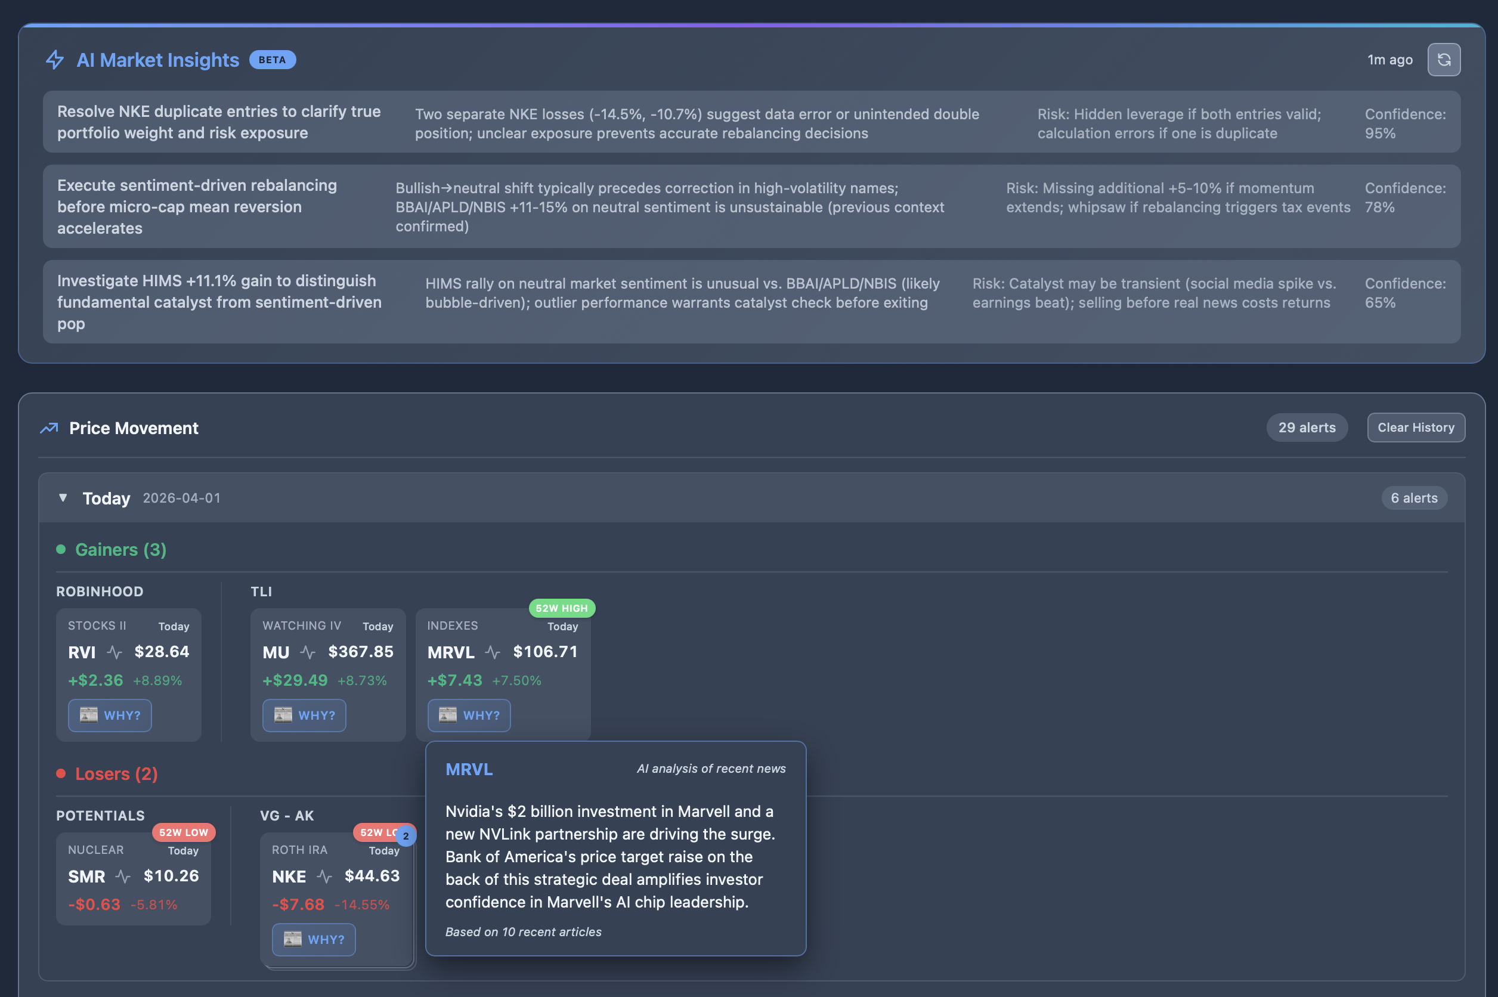Screen dimensions: 1498x997
Task: Click the newspaper icon on RVI's WHY button
Action: click(x=88, y=715)
